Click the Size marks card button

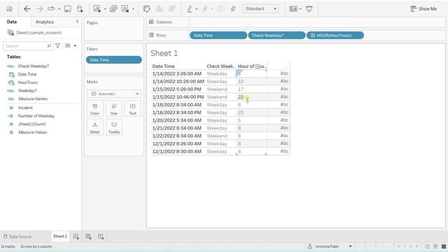pos(113,109)
